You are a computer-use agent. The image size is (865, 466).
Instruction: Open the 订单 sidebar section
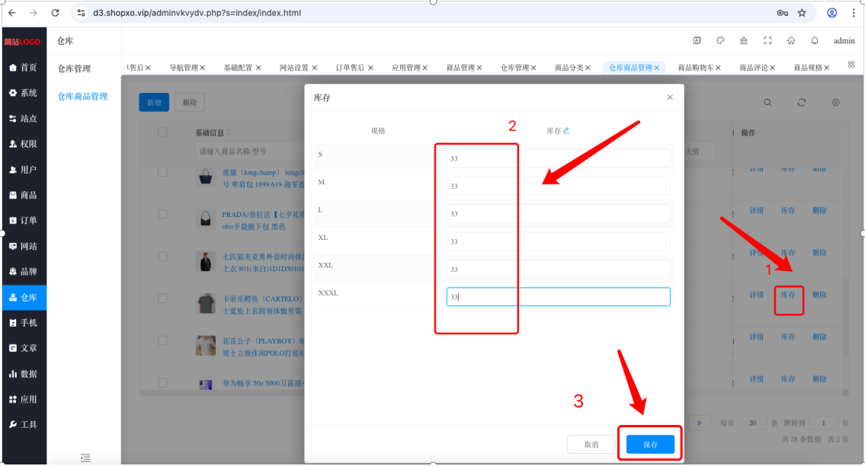coord(23,220)
